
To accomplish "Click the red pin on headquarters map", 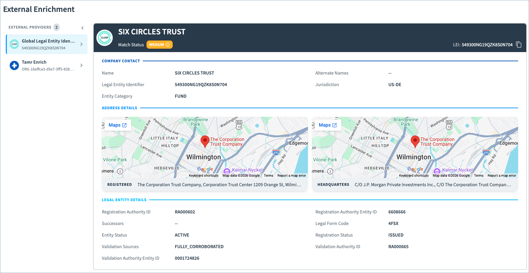I will (415, 141).
